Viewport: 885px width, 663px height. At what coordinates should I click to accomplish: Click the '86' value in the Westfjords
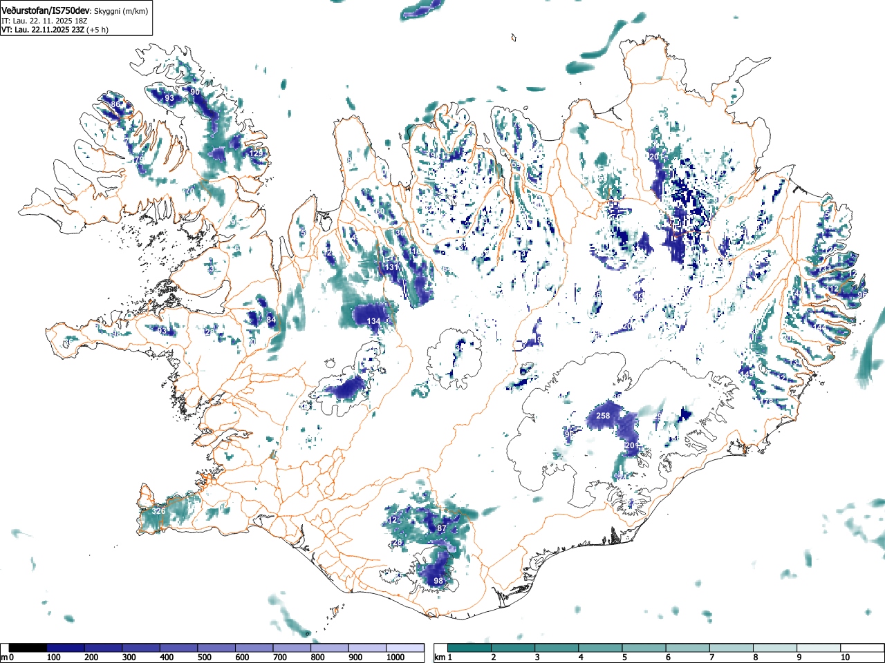click(x=115, y=104)
